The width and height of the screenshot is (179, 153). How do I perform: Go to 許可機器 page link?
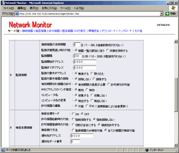coord(54,31)
